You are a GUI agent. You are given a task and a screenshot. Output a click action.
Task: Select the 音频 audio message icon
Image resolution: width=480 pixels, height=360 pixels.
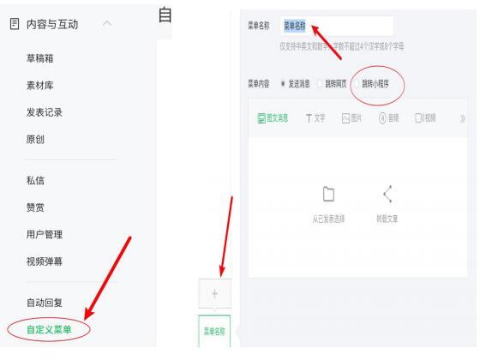382,118
